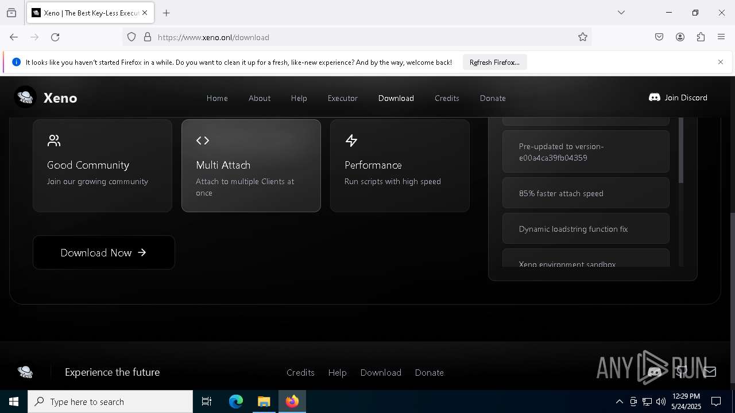Open the Download nav item in header
Image resolution: width=735 pixels, height=413 pixels.
point(396,98)
